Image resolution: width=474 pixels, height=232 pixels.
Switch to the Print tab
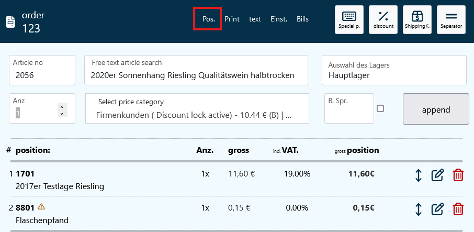(232, 19)
